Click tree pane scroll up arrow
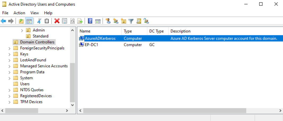 point(72,30)
